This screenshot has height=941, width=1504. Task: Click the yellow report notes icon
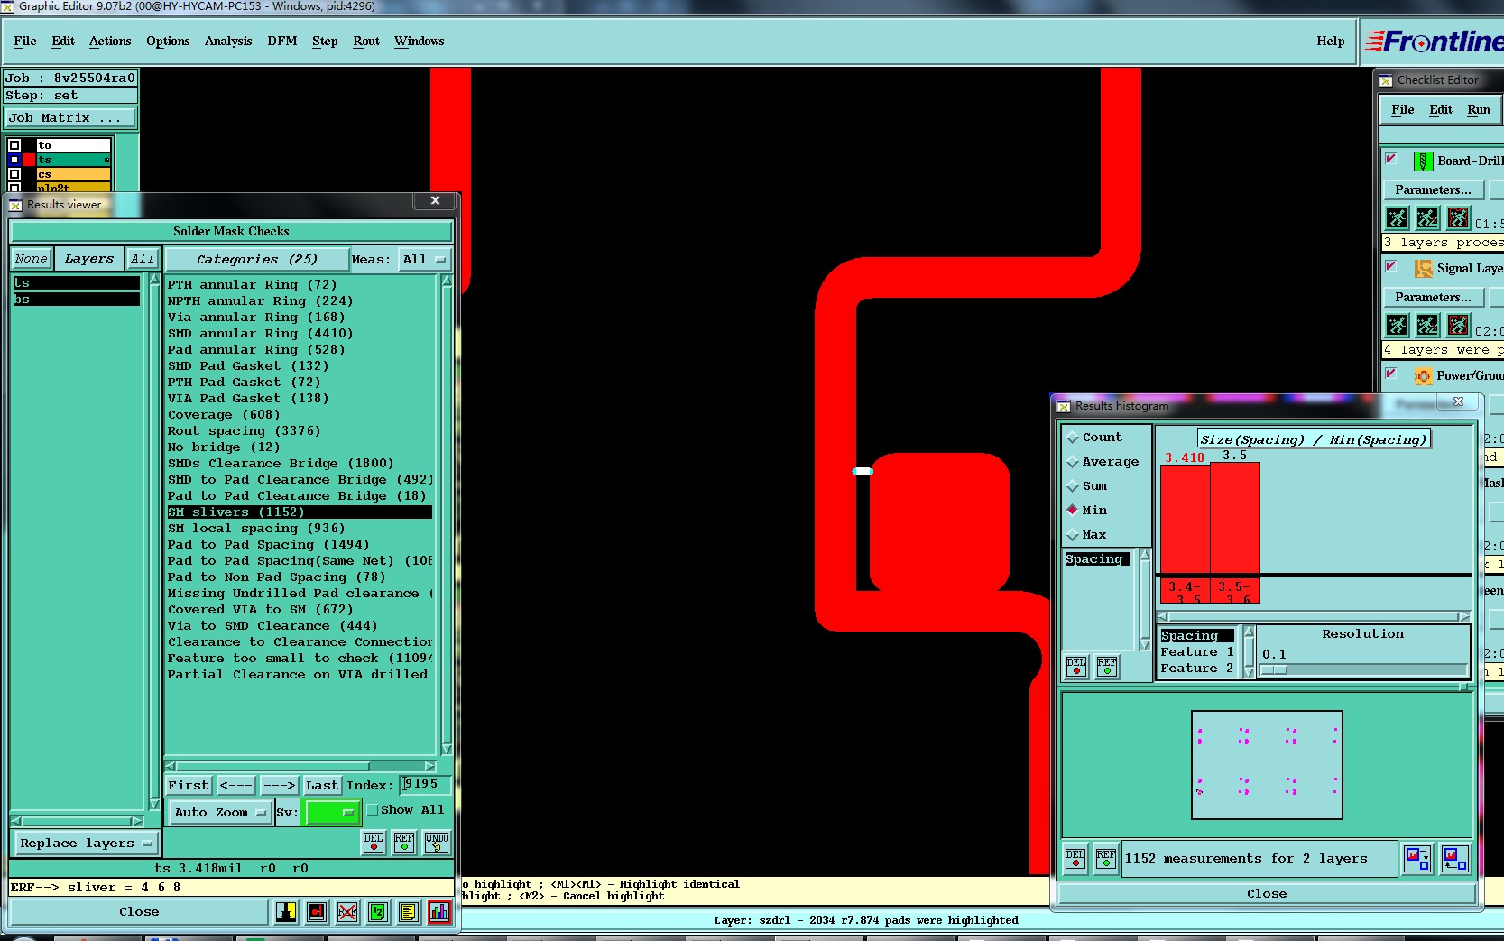click(409, 912)
